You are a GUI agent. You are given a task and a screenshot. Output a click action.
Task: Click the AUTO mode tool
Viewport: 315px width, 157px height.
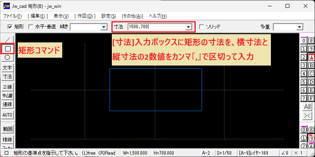[x=7, y=115]
